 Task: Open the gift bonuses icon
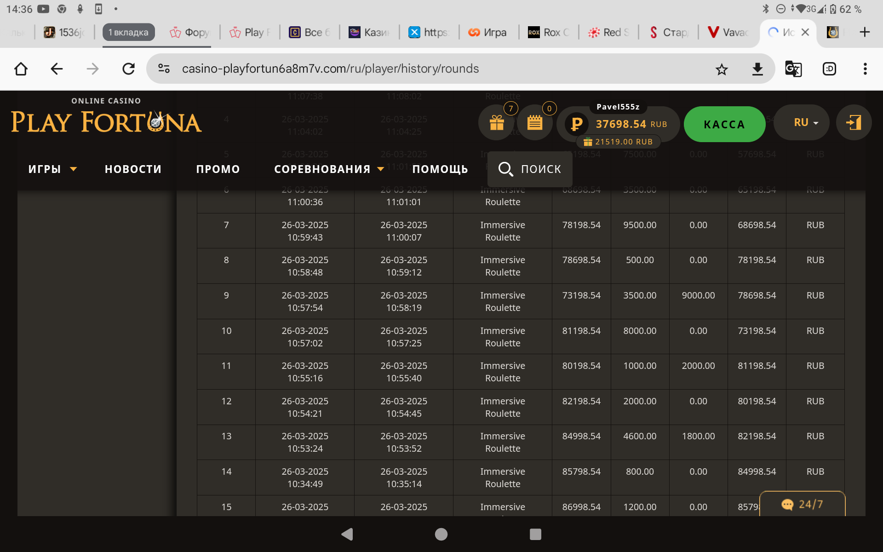(x=497, y=123)
